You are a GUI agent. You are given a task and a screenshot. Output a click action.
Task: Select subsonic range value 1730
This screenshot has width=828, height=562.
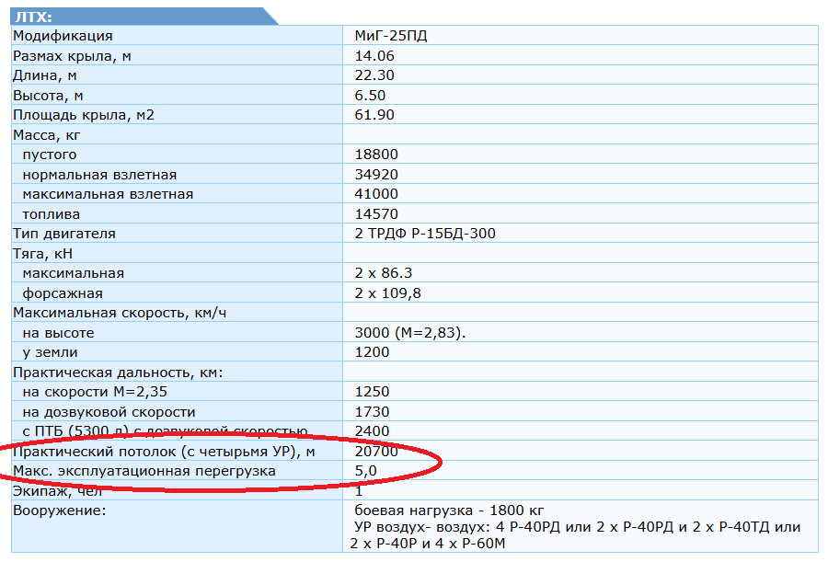[x=372, y=412]
